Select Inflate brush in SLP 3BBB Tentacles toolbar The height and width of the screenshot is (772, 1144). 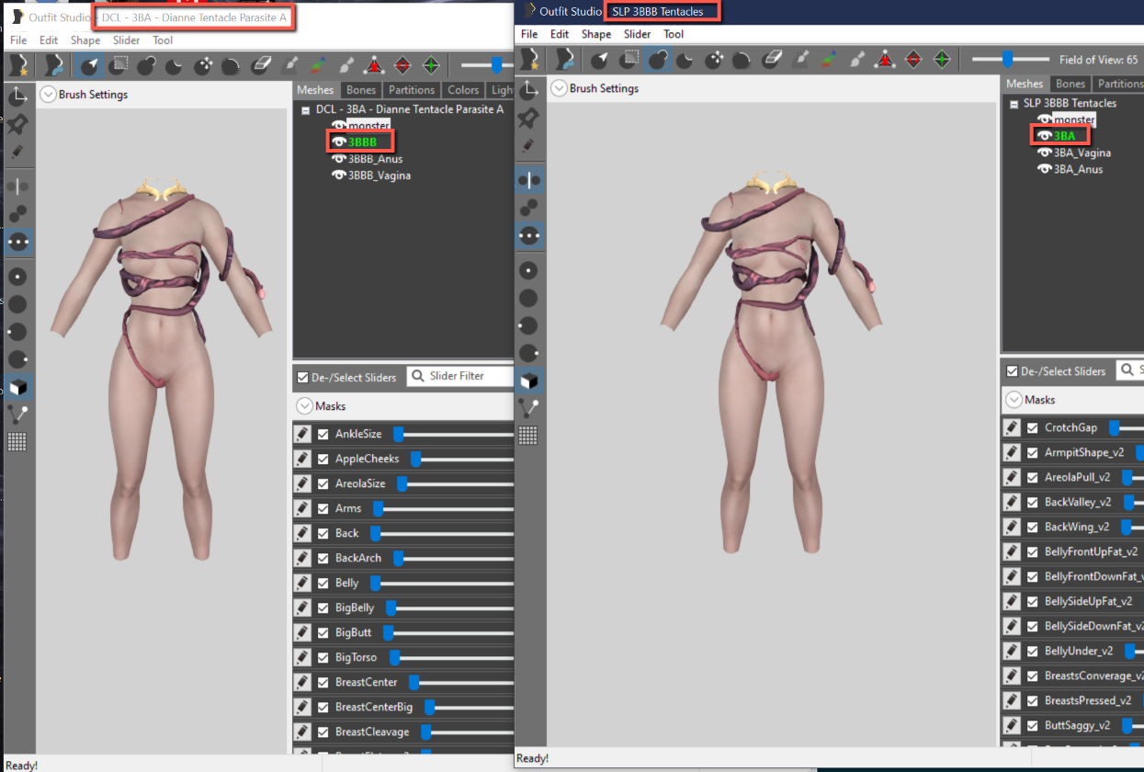point(657,60)
